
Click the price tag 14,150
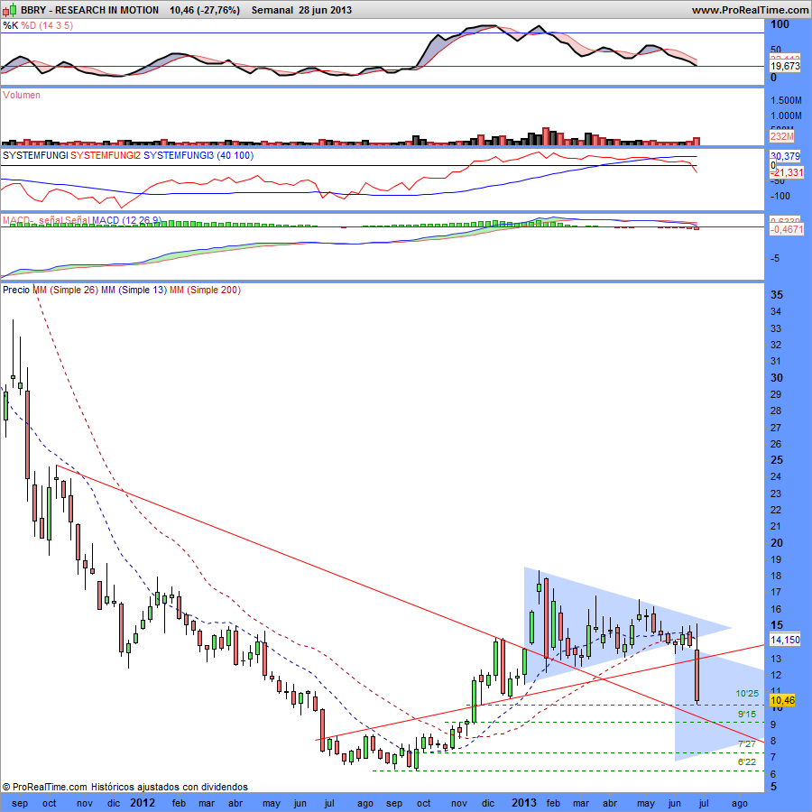click(785, 640)
